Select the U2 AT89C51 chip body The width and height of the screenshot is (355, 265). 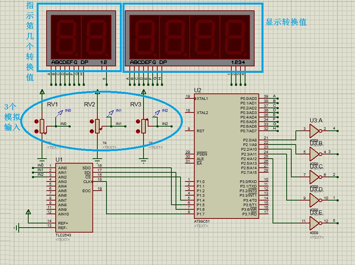[x=226, y=156]
